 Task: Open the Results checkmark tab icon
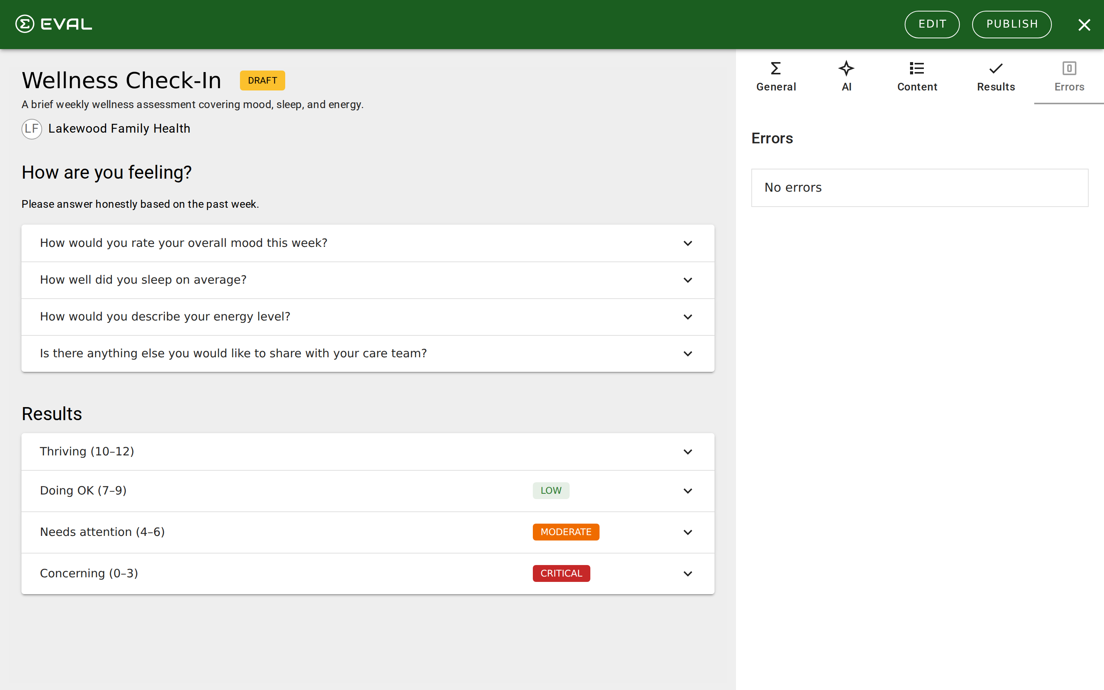click(x=996, y=69)
